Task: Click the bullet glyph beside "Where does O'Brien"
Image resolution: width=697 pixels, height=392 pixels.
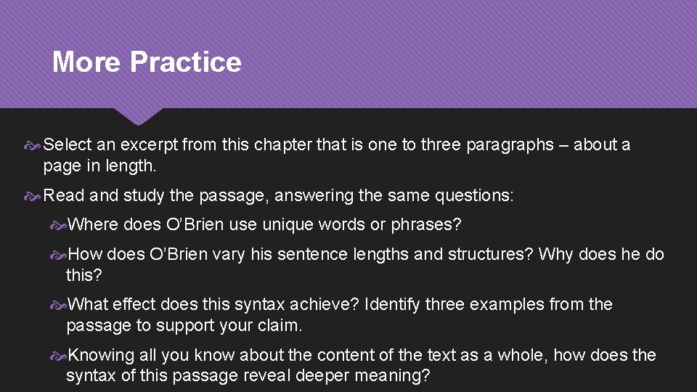Action: (x=60, y=225)
